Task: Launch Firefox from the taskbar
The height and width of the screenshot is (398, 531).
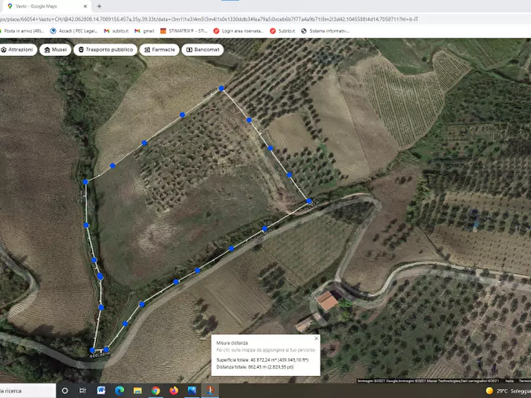Action: point(174,391)
